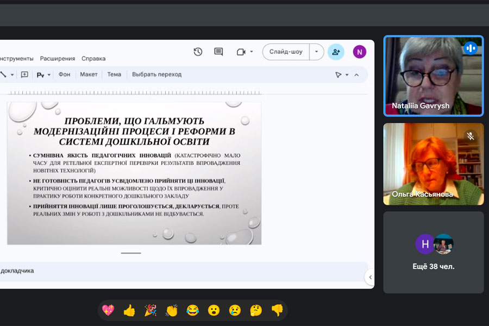Expand the pointer mode dropdown arrow
The width and height of the screenshot is (489, 326).
pos(347,75)
